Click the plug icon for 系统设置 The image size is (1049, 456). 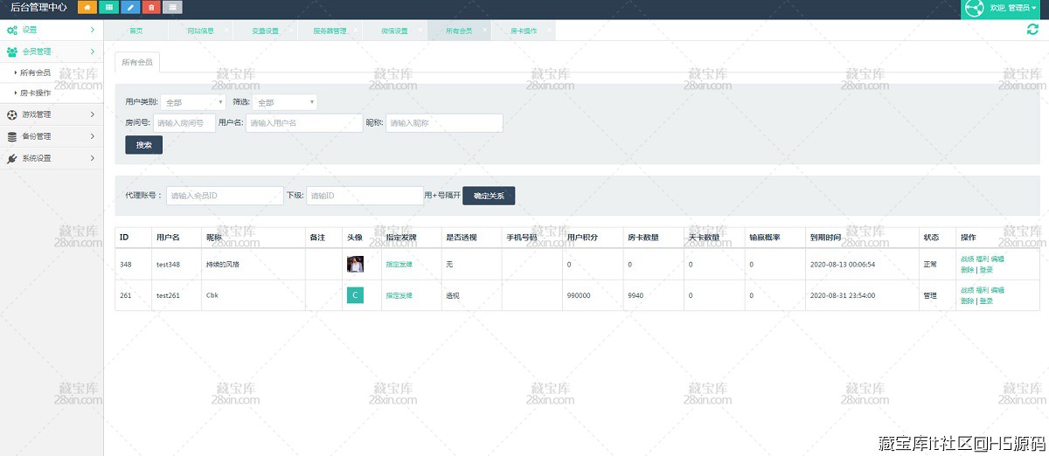12,158
